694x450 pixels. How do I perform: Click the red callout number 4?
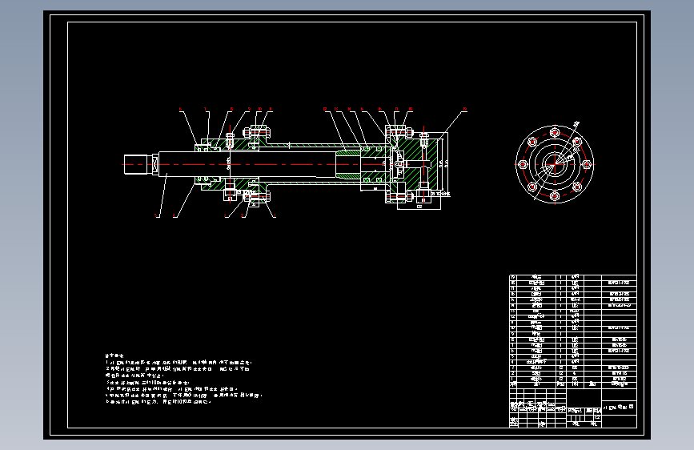[x=175, y=215]
